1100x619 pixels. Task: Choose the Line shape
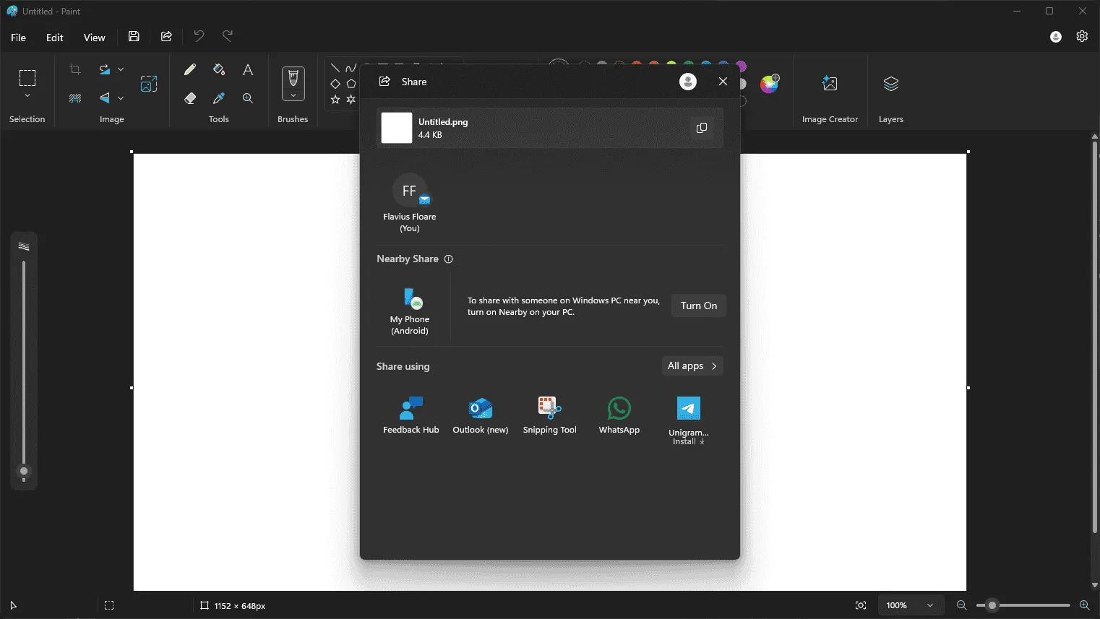click(335, 68)
